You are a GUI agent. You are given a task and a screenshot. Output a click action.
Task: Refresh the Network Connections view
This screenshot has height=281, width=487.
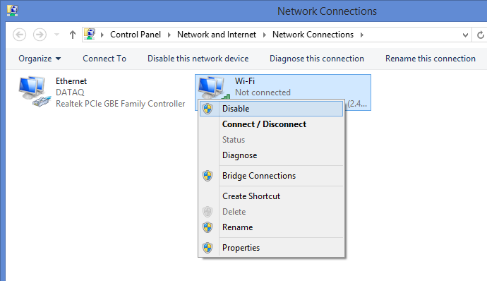480,35
